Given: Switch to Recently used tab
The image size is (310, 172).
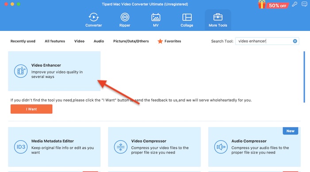Looking at the screenshot, I should tap(23, 41).
